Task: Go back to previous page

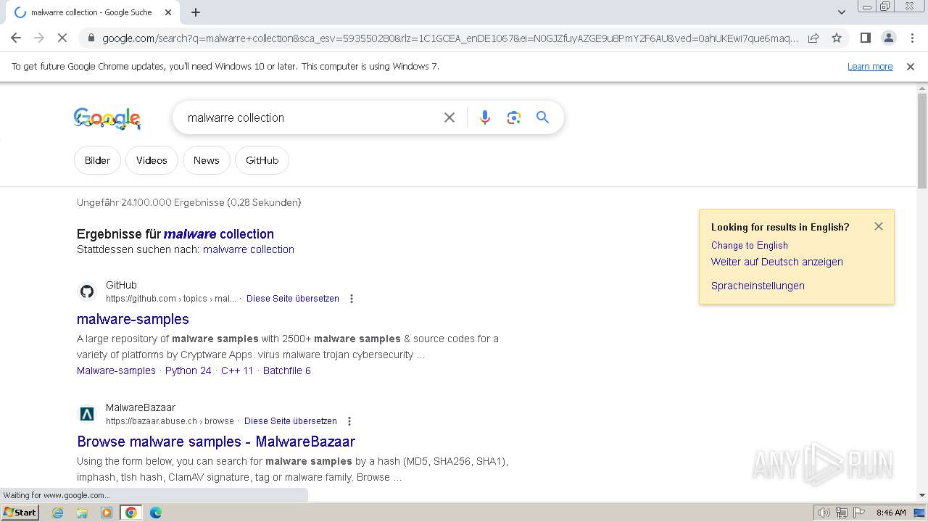Action: click(x=16, y=38)
